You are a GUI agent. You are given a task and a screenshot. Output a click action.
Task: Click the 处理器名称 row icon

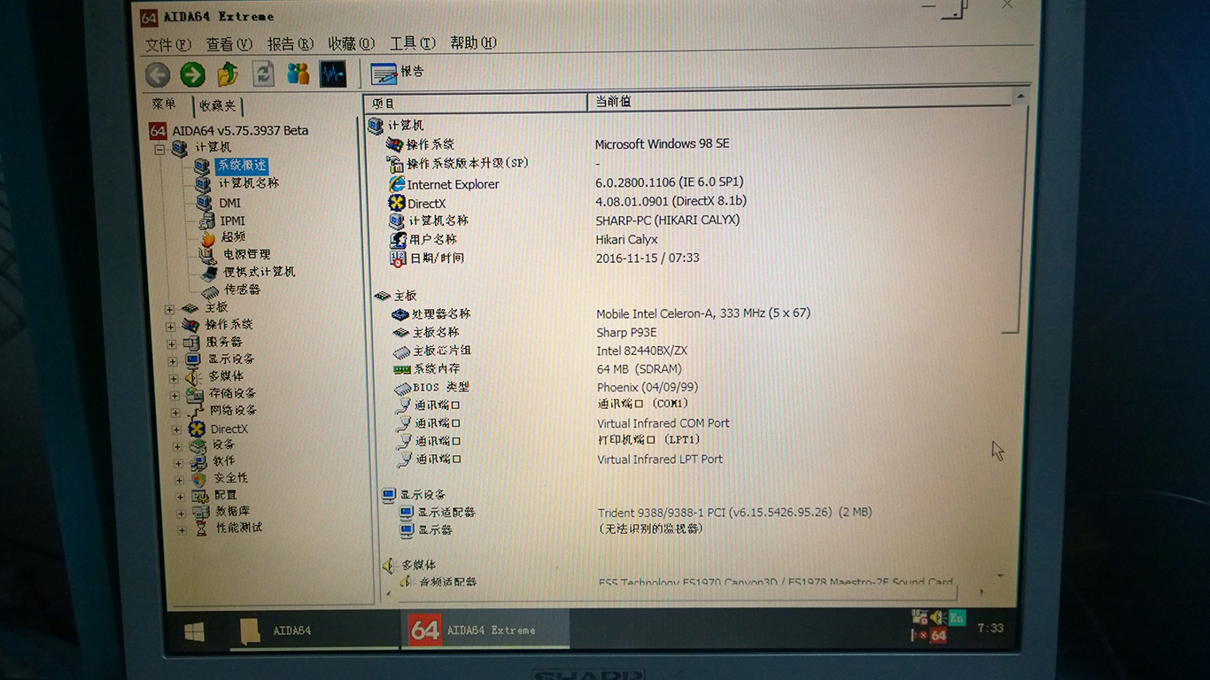click(x=400, y=314)
